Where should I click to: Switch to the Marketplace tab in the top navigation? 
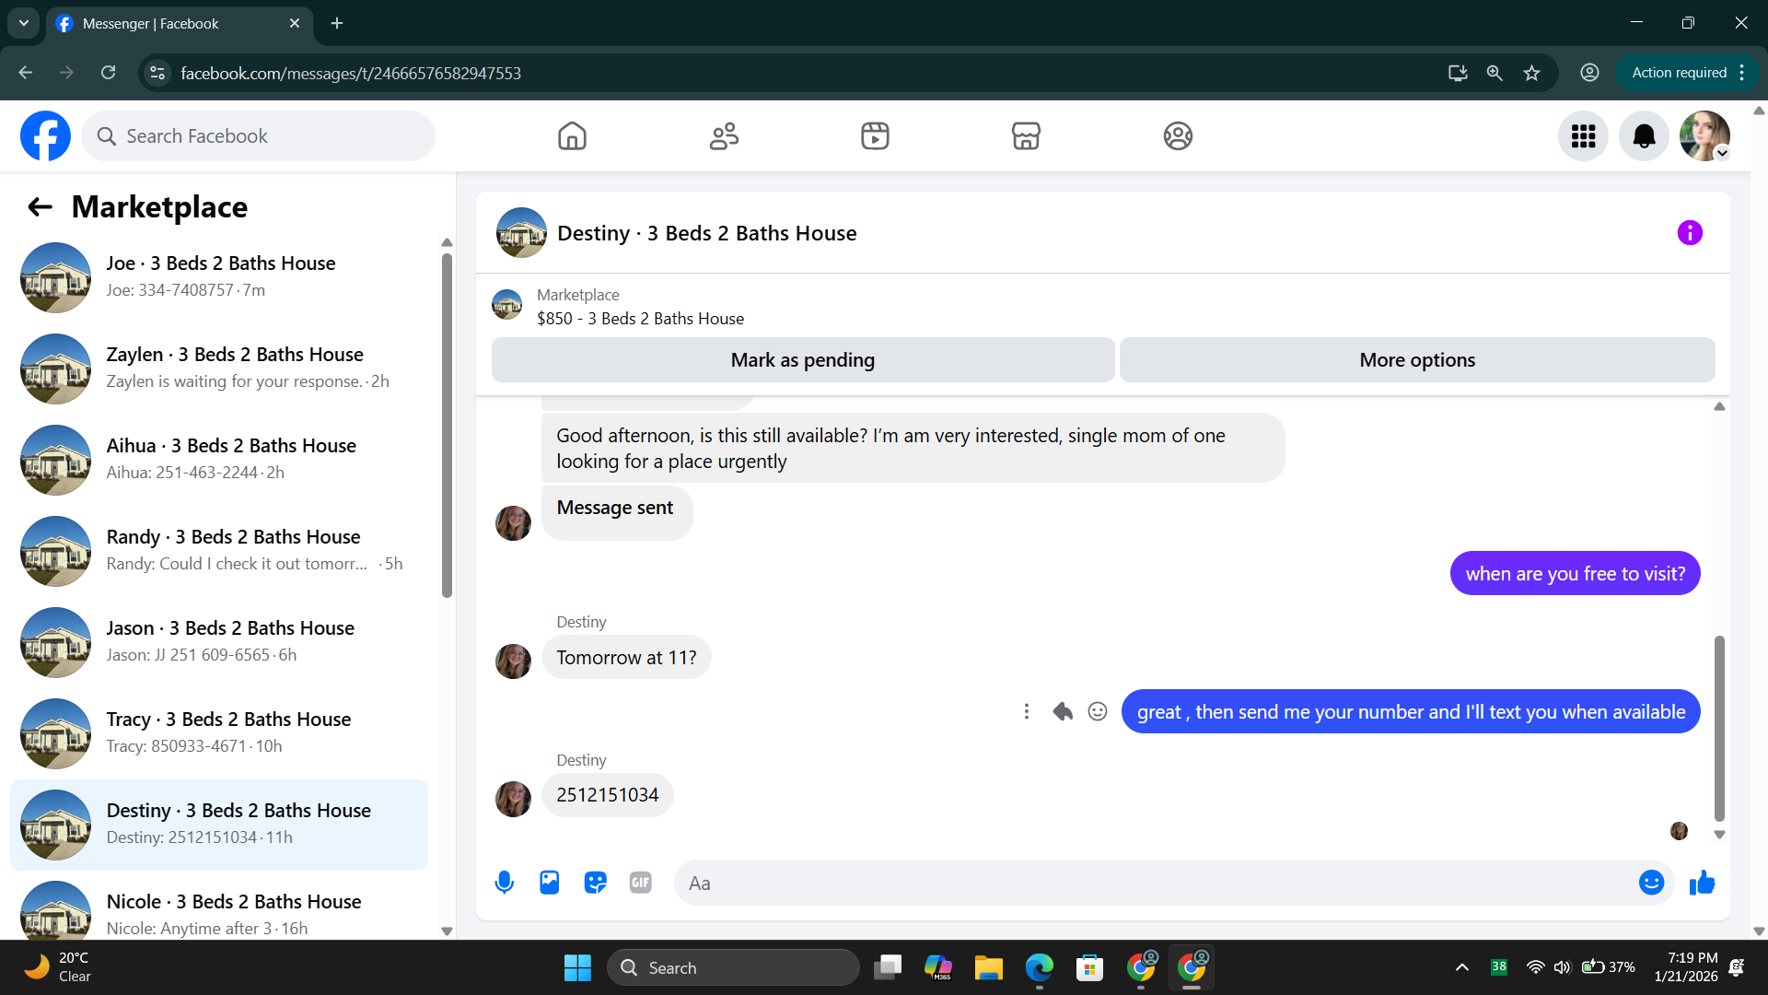click(1026, 136)
